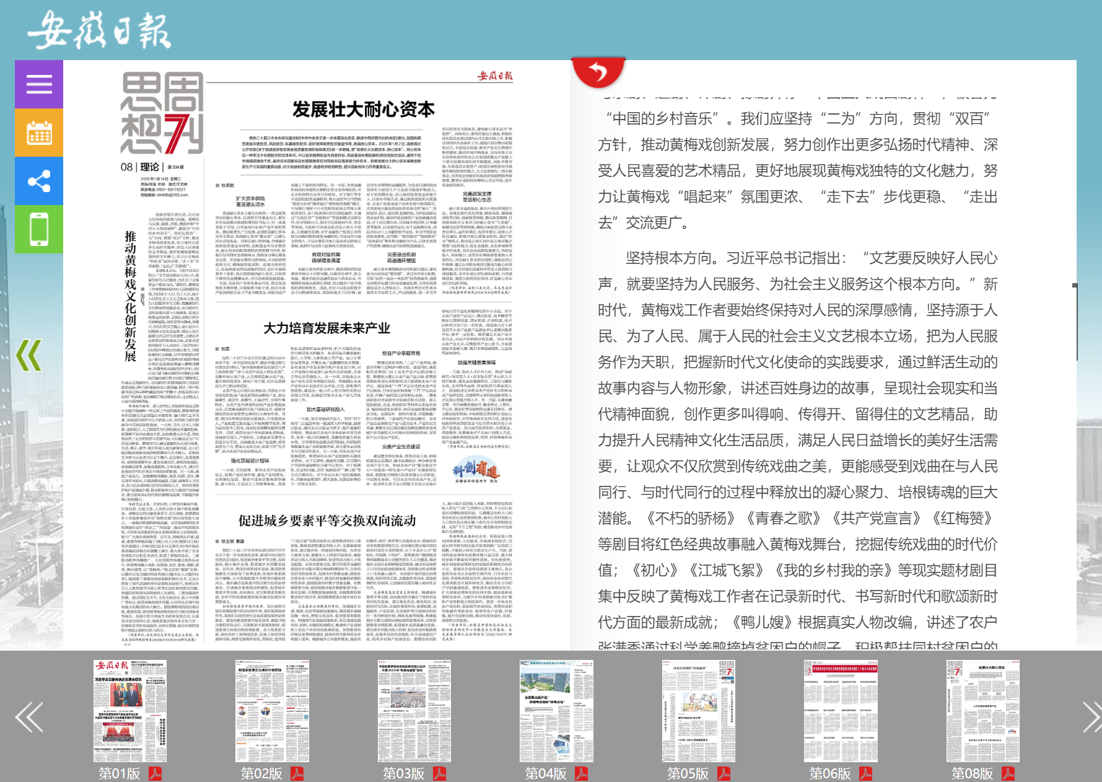The height and width of the screenshot is (782, 1102).
Task: Open article 大力培育发展未来产业
Action: tap(326, 328)
